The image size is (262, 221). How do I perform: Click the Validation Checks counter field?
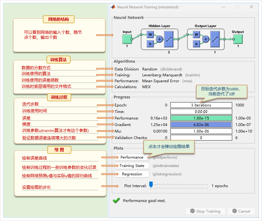[x=201, y=138]
